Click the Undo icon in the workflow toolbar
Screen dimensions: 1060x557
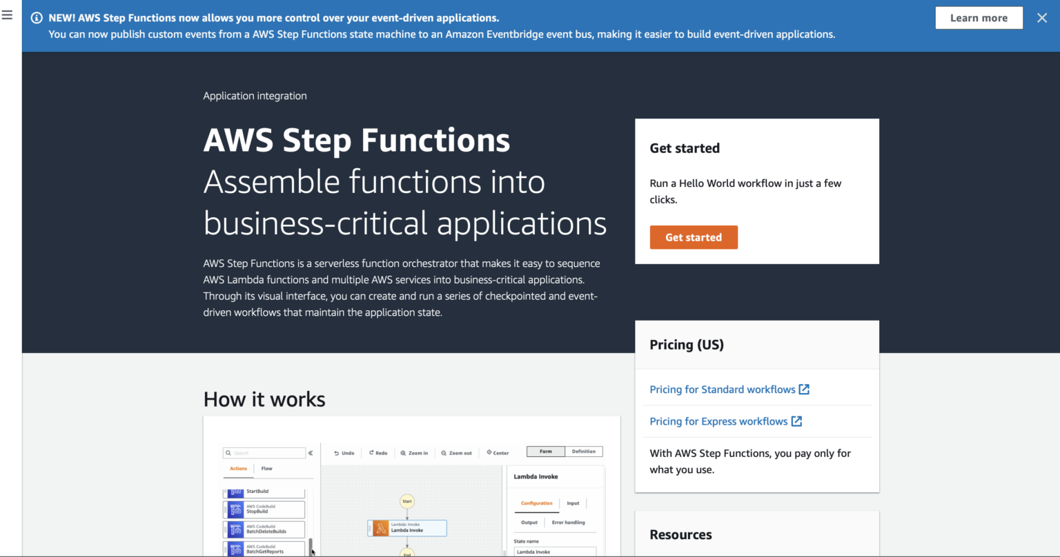[337, 453]
